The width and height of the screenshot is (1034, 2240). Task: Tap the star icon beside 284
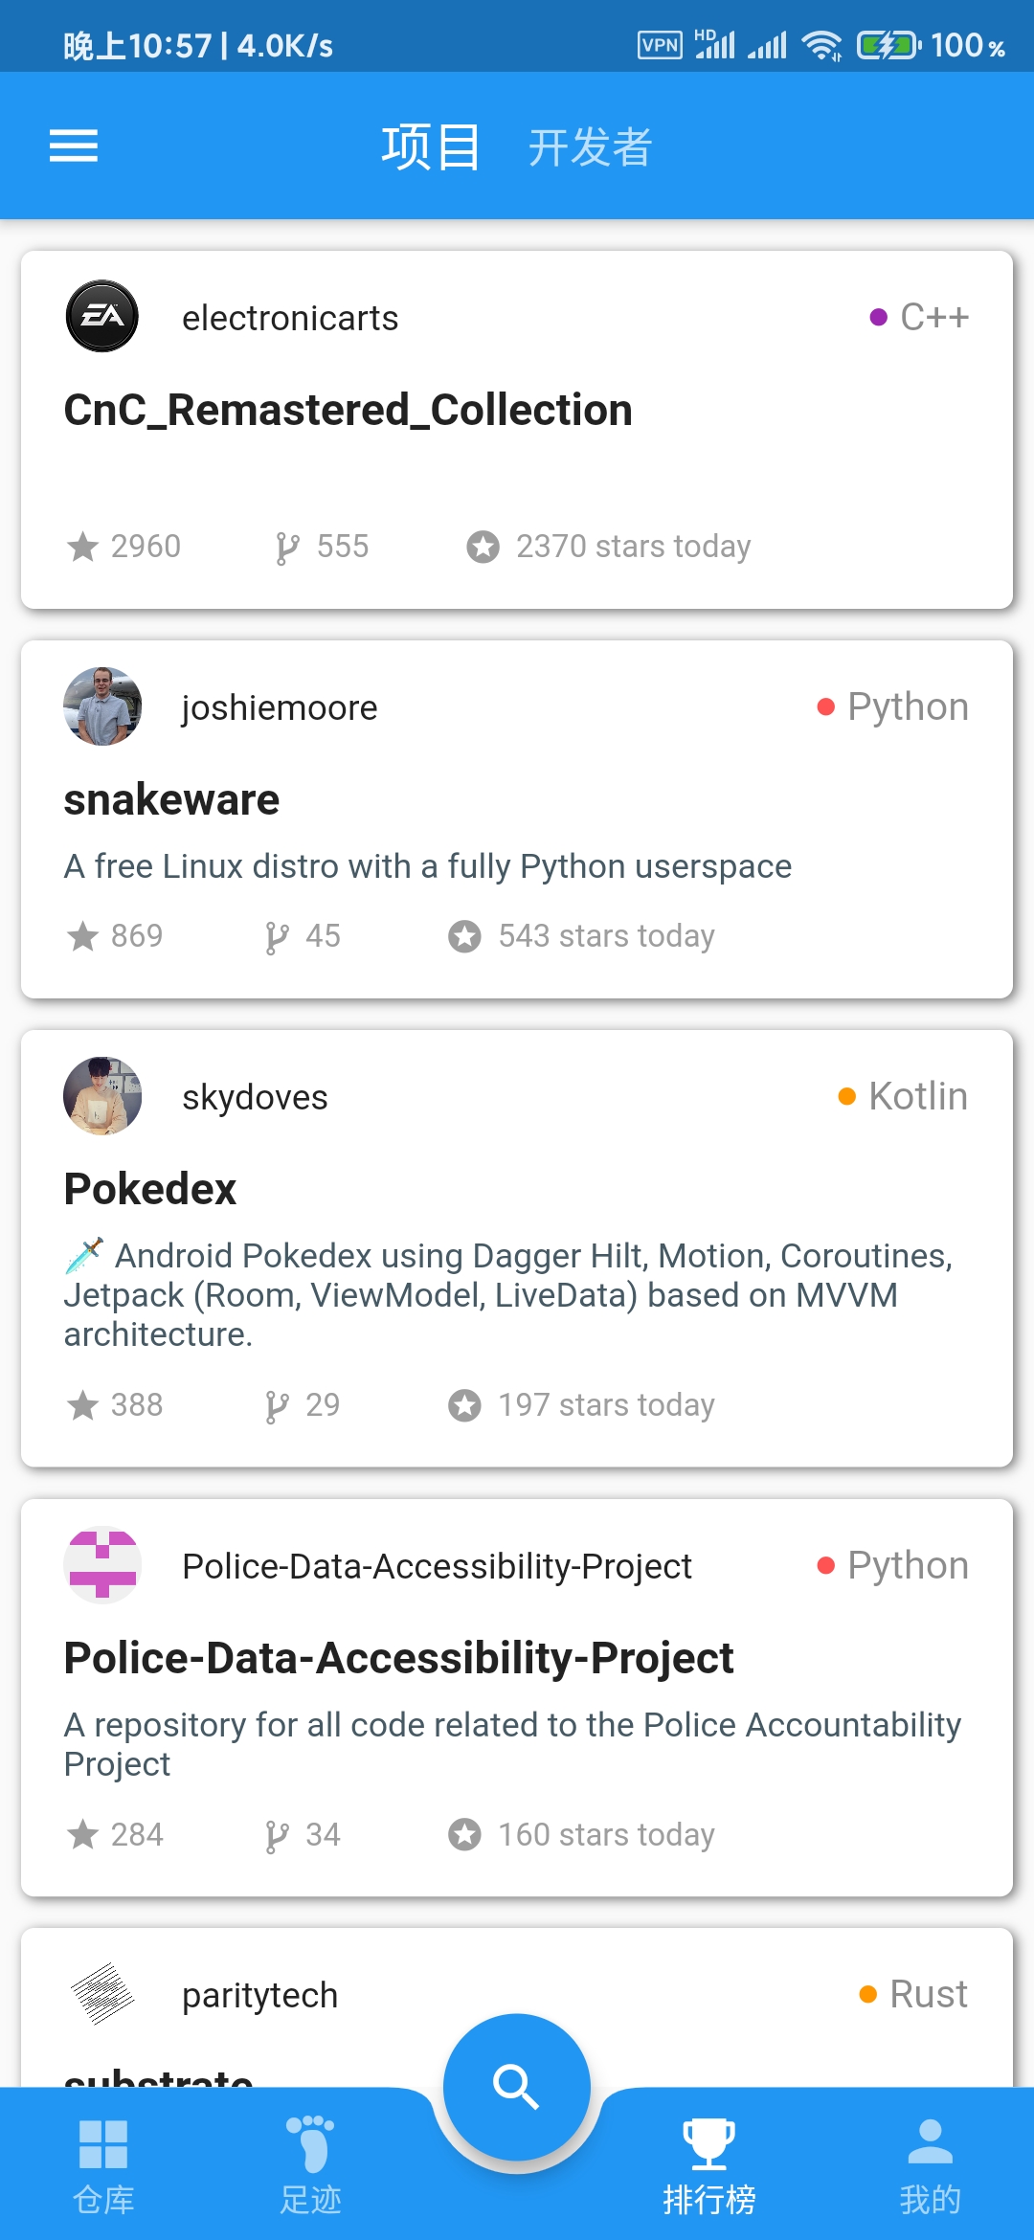(x=83, y=1835)
